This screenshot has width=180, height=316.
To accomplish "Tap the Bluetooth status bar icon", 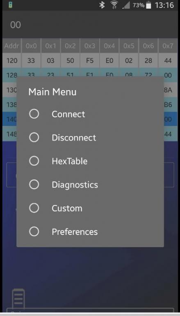I will pos(102,5).
